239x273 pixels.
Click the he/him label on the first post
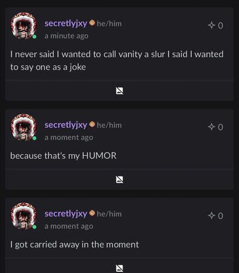coord(109,24)
